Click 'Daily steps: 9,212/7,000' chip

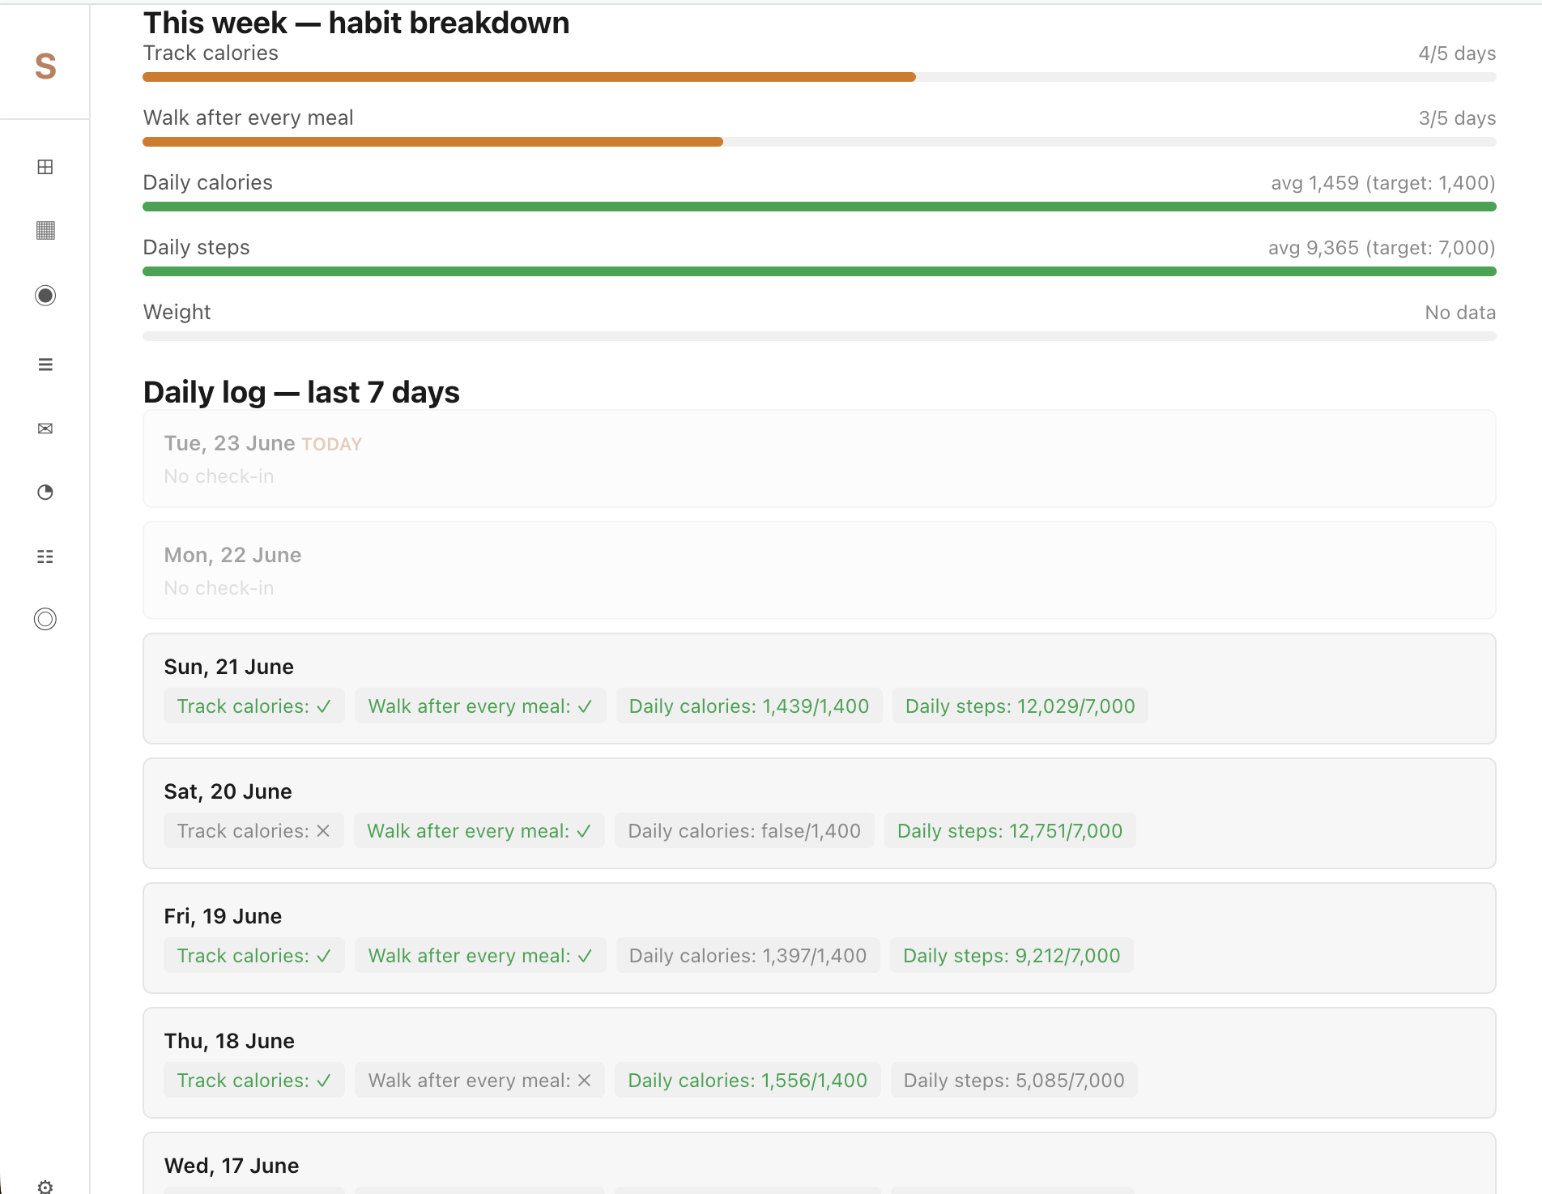coord(1012,956)
